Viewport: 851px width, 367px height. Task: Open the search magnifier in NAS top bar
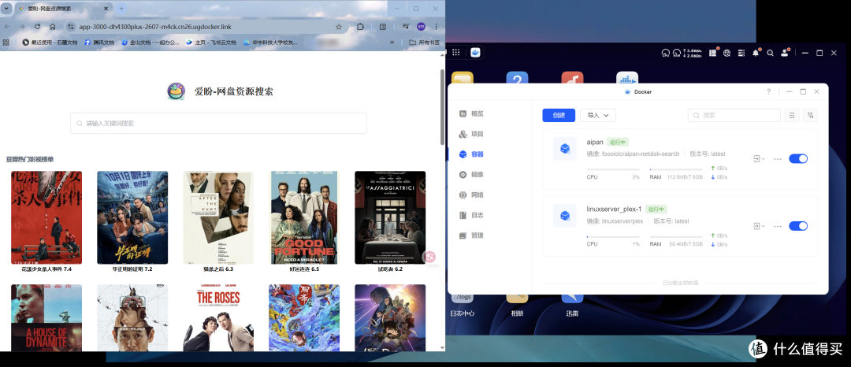click(770, 53)
